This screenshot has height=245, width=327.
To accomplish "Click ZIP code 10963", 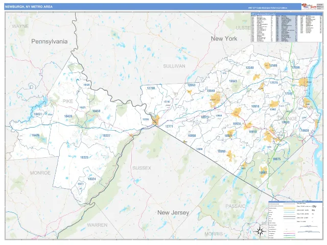I will point(191,85).
